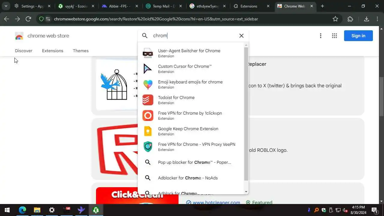The height and width of the screenshot is (216, 384).
Task: Click the Google Keep yellow icon
Action: (x=148, y=131)
